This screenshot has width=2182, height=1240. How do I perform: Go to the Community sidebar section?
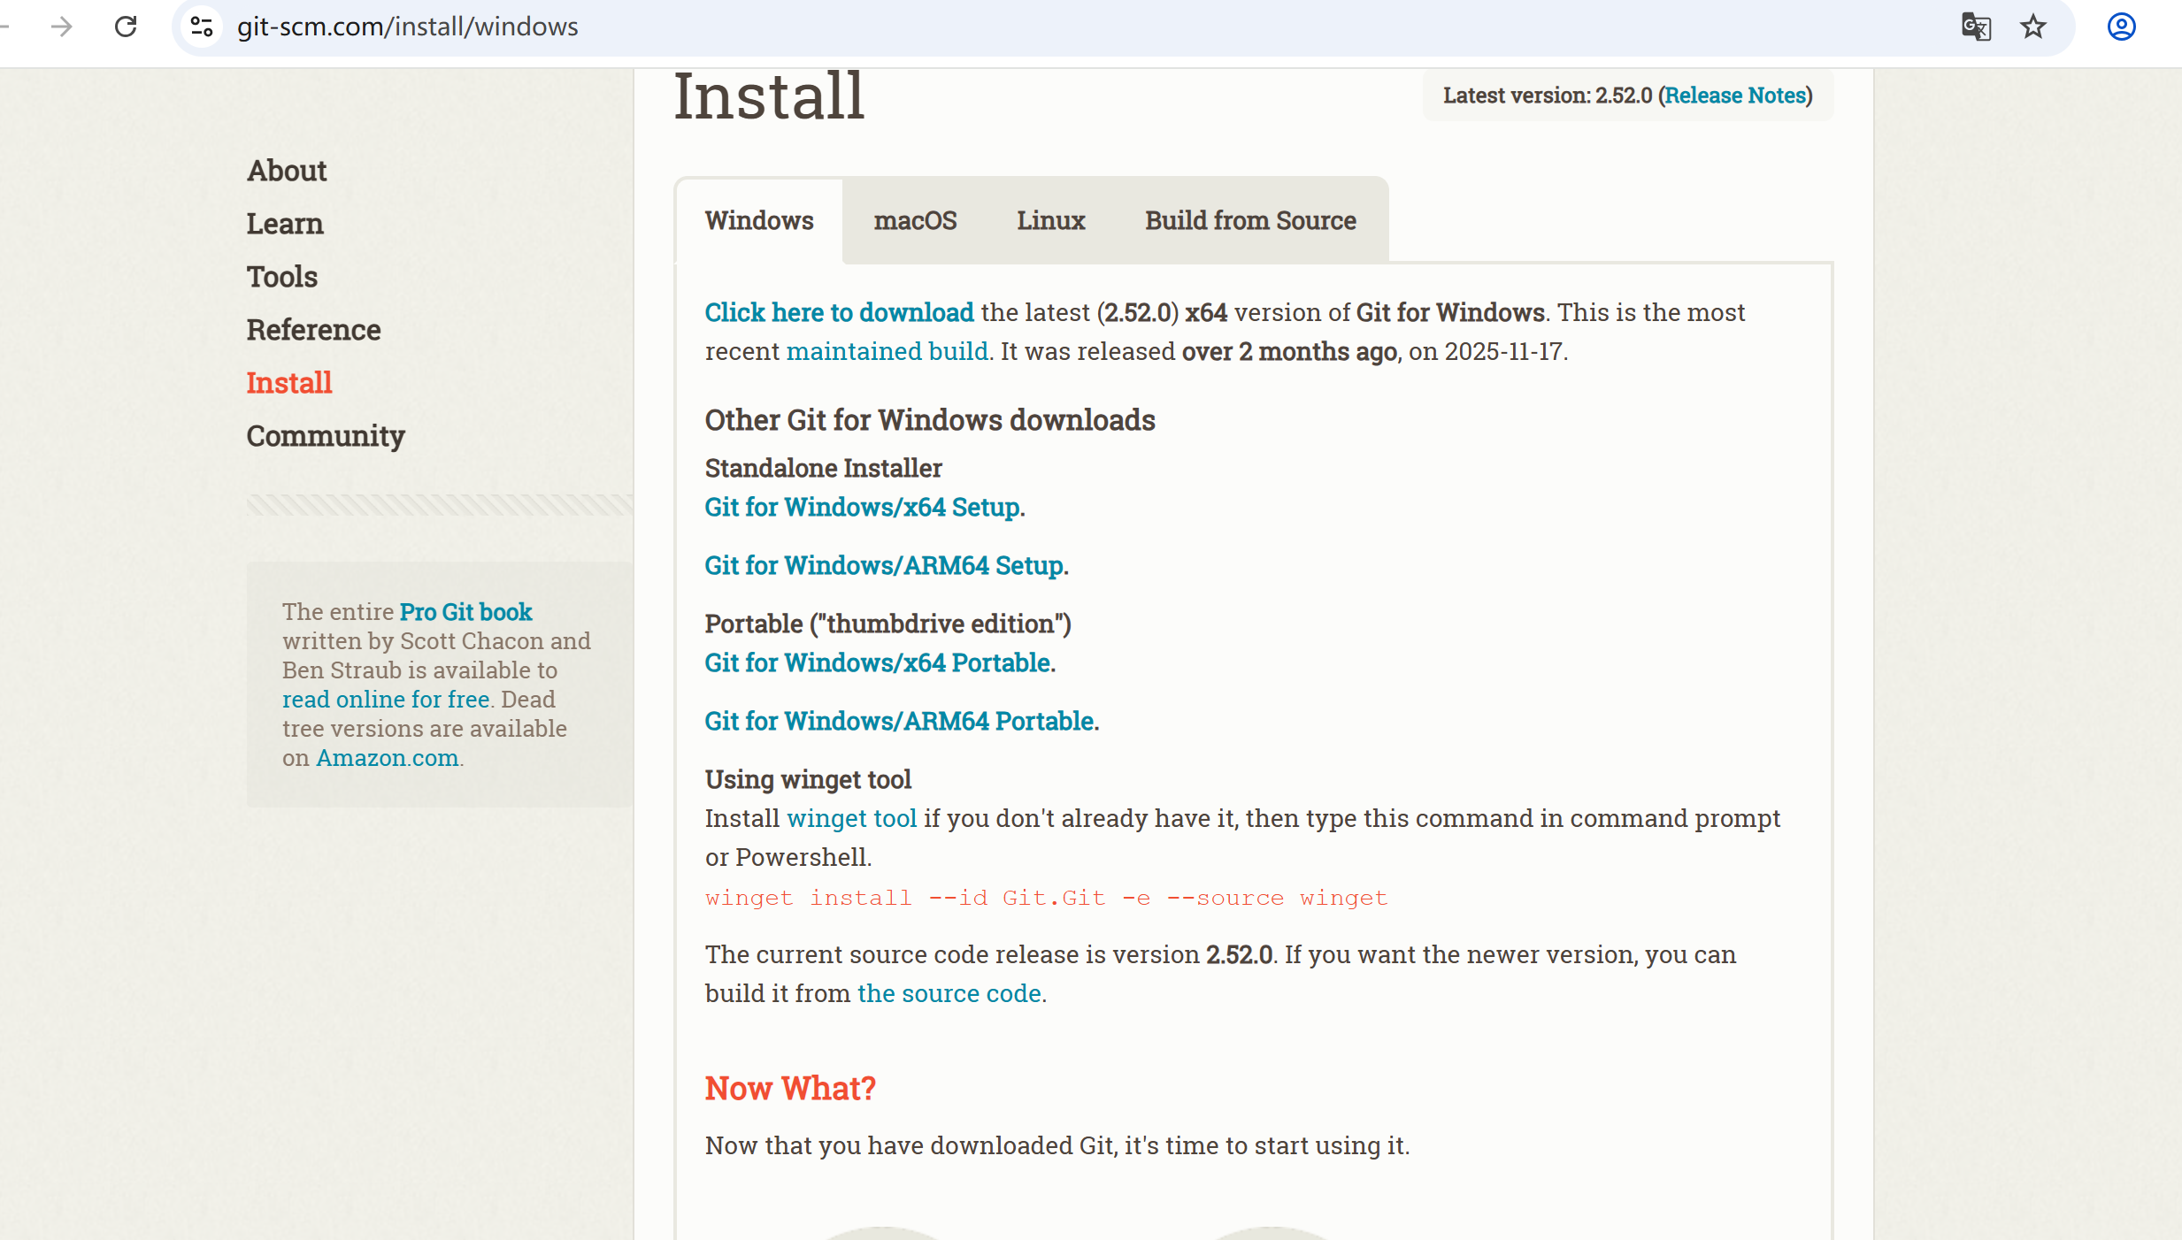click(x=326, y=436)
